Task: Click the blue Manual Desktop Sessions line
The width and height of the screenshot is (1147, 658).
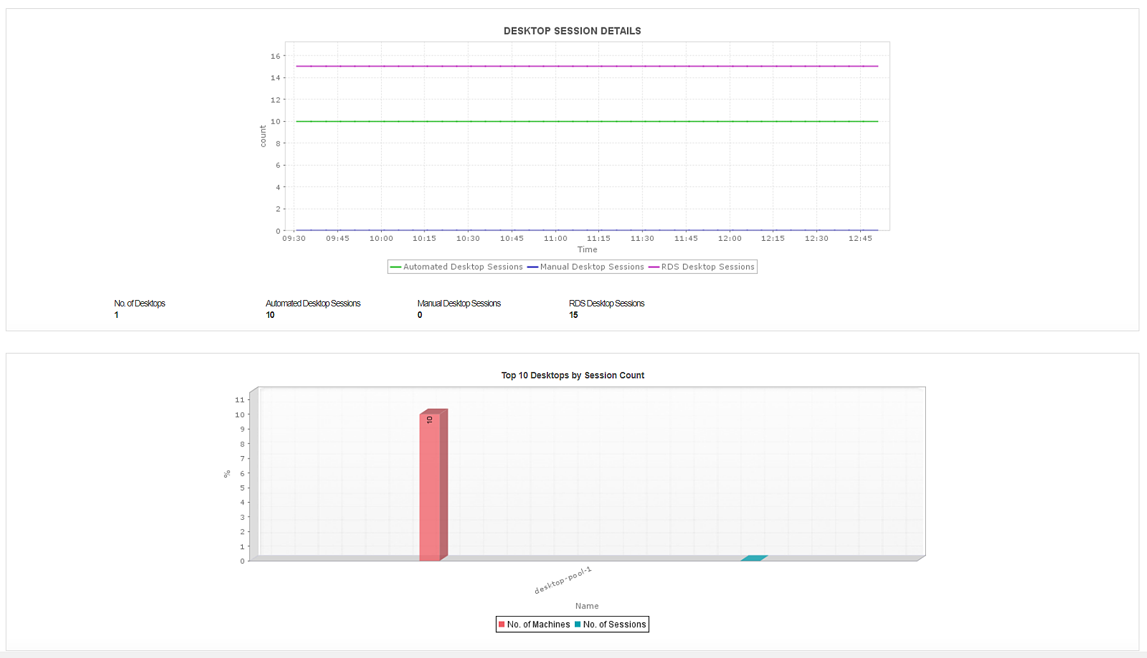Action: 587,230
